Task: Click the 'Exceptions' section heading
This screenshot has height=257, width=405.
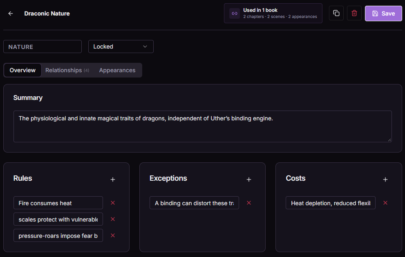Action: 168,178
